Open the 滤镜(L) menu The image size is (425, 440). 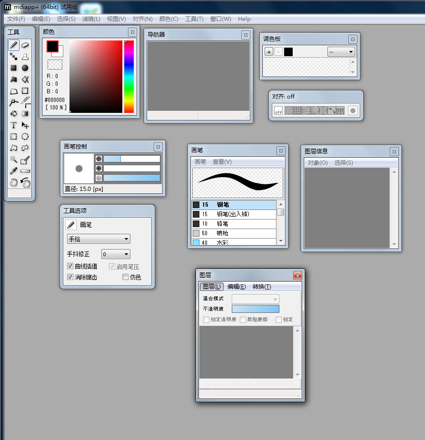[x=91, y=19]
